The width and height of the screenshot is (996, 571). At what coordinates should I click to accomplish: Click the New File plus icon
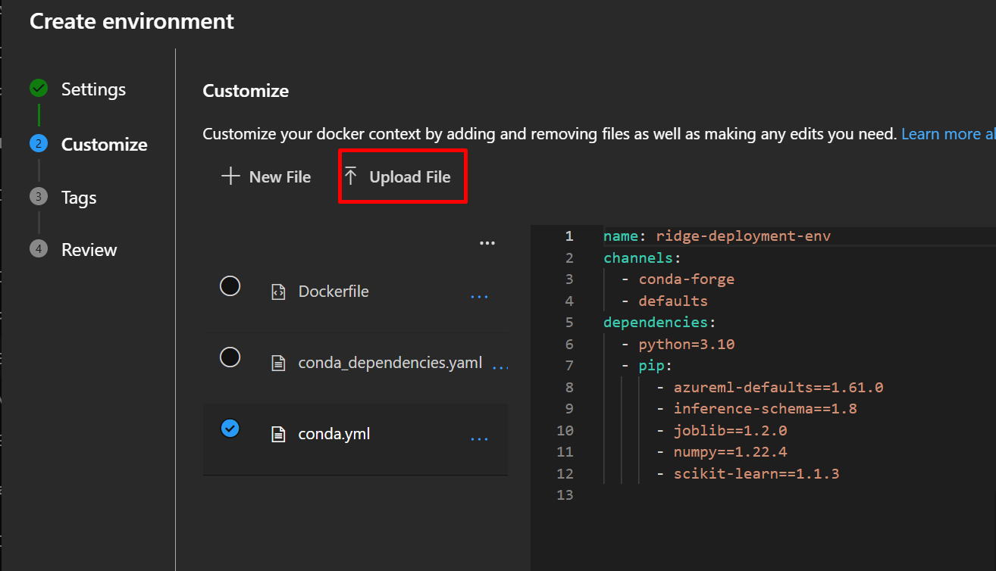[230, 176]
